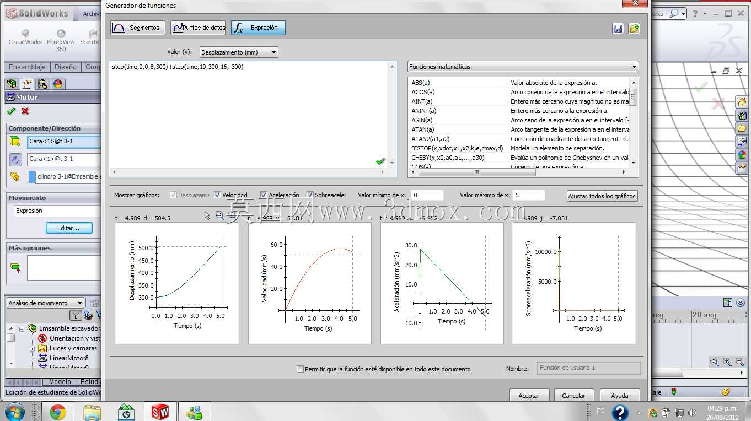Save the function with the diskette icon
Image resolution: width=751 pixels, height=421 pixels.
(x=618, y=28)
